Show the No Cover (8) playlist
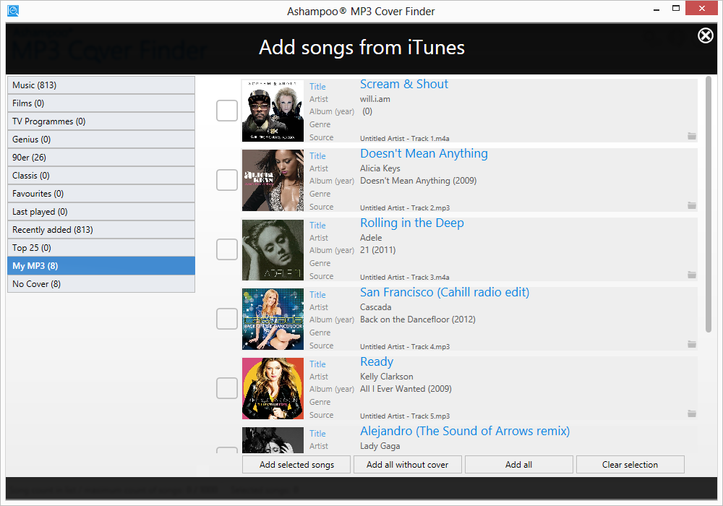The height and width of the screenshot is (506, 723). coord(101,284)
